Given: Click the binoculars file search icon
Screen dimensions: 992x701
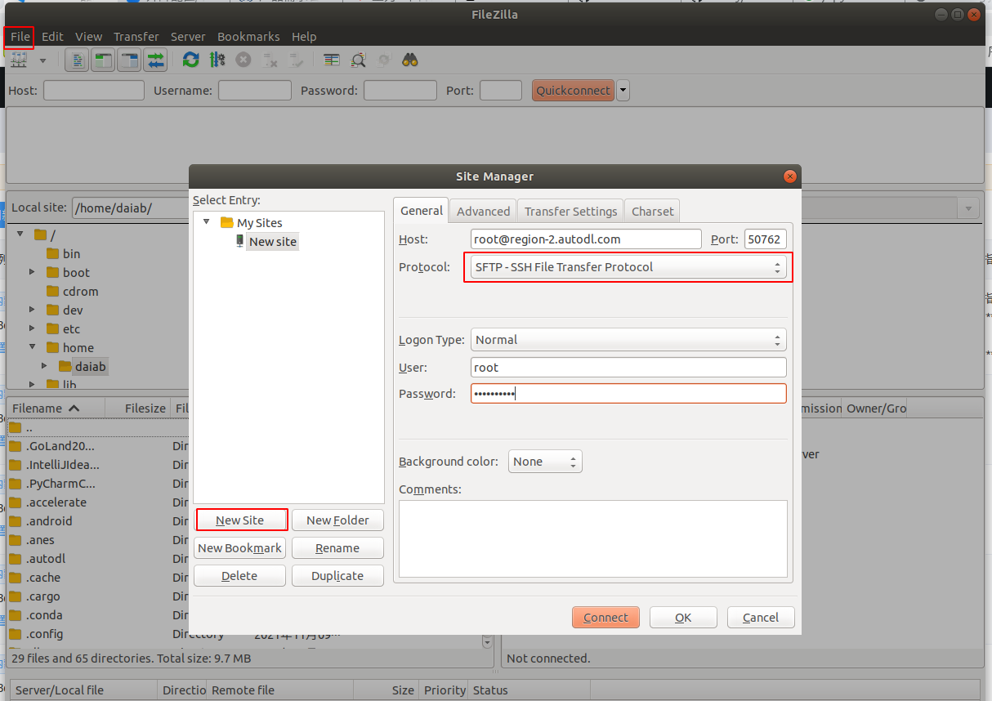Looking at the screenshot, I should (410, 60).
